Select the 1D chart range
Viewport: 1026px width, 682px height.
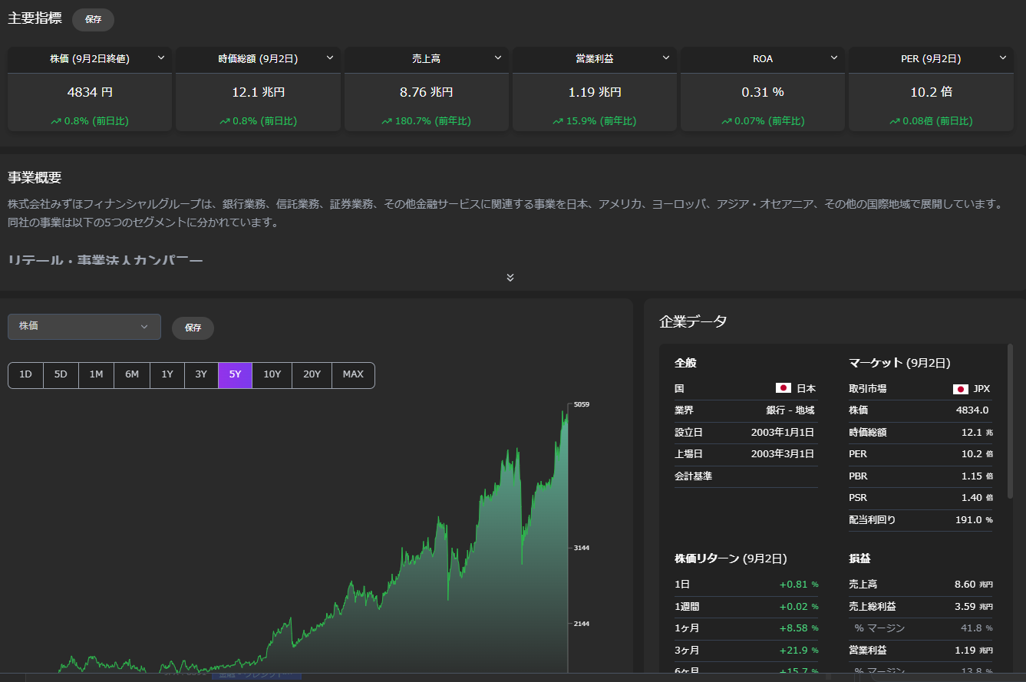25,375
